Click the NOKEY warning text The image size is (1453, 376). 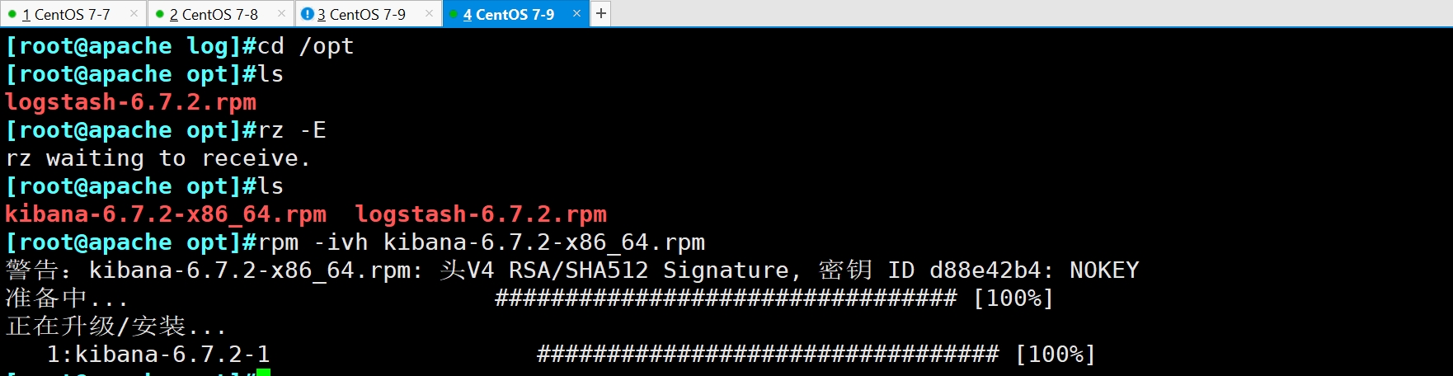1104,270
